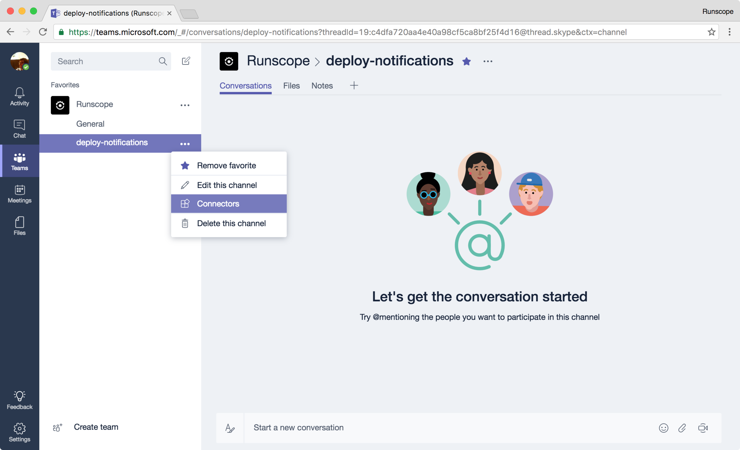Click the Runscope team logo in the list
Viewport: 740px width, 450px height.
point(60,105)
